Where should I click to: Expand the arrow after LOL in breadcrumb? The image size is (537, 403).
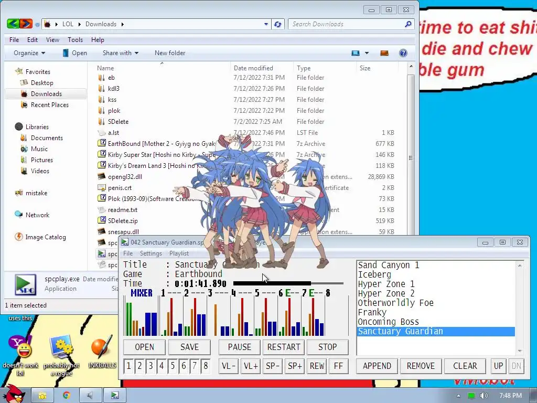coord(80,24)
